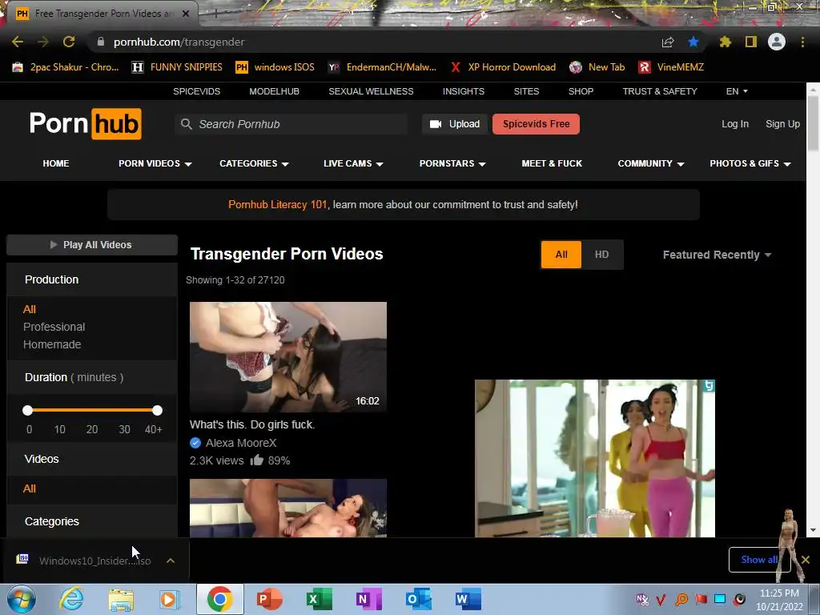Expand the EN language dropdown
820x615 pixels.
tap(737, 91)
